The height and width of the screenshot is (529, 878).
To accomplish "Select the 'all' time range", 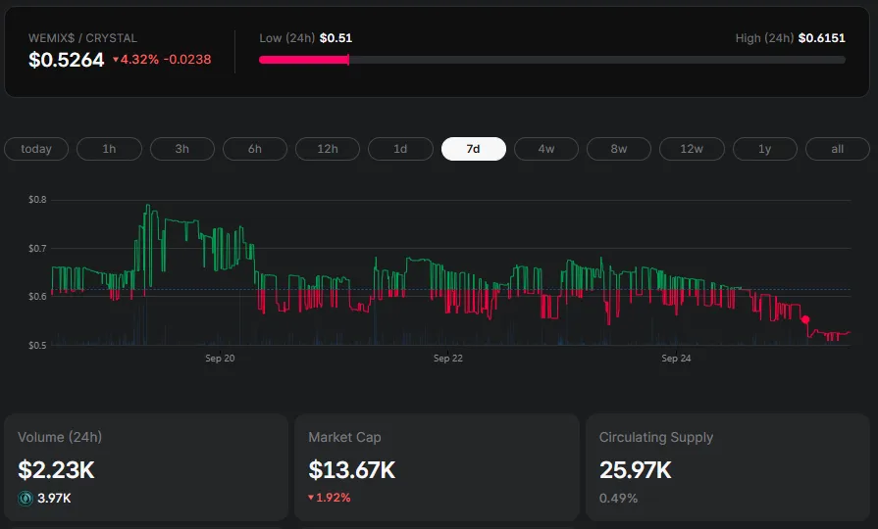I will (837, 149).
